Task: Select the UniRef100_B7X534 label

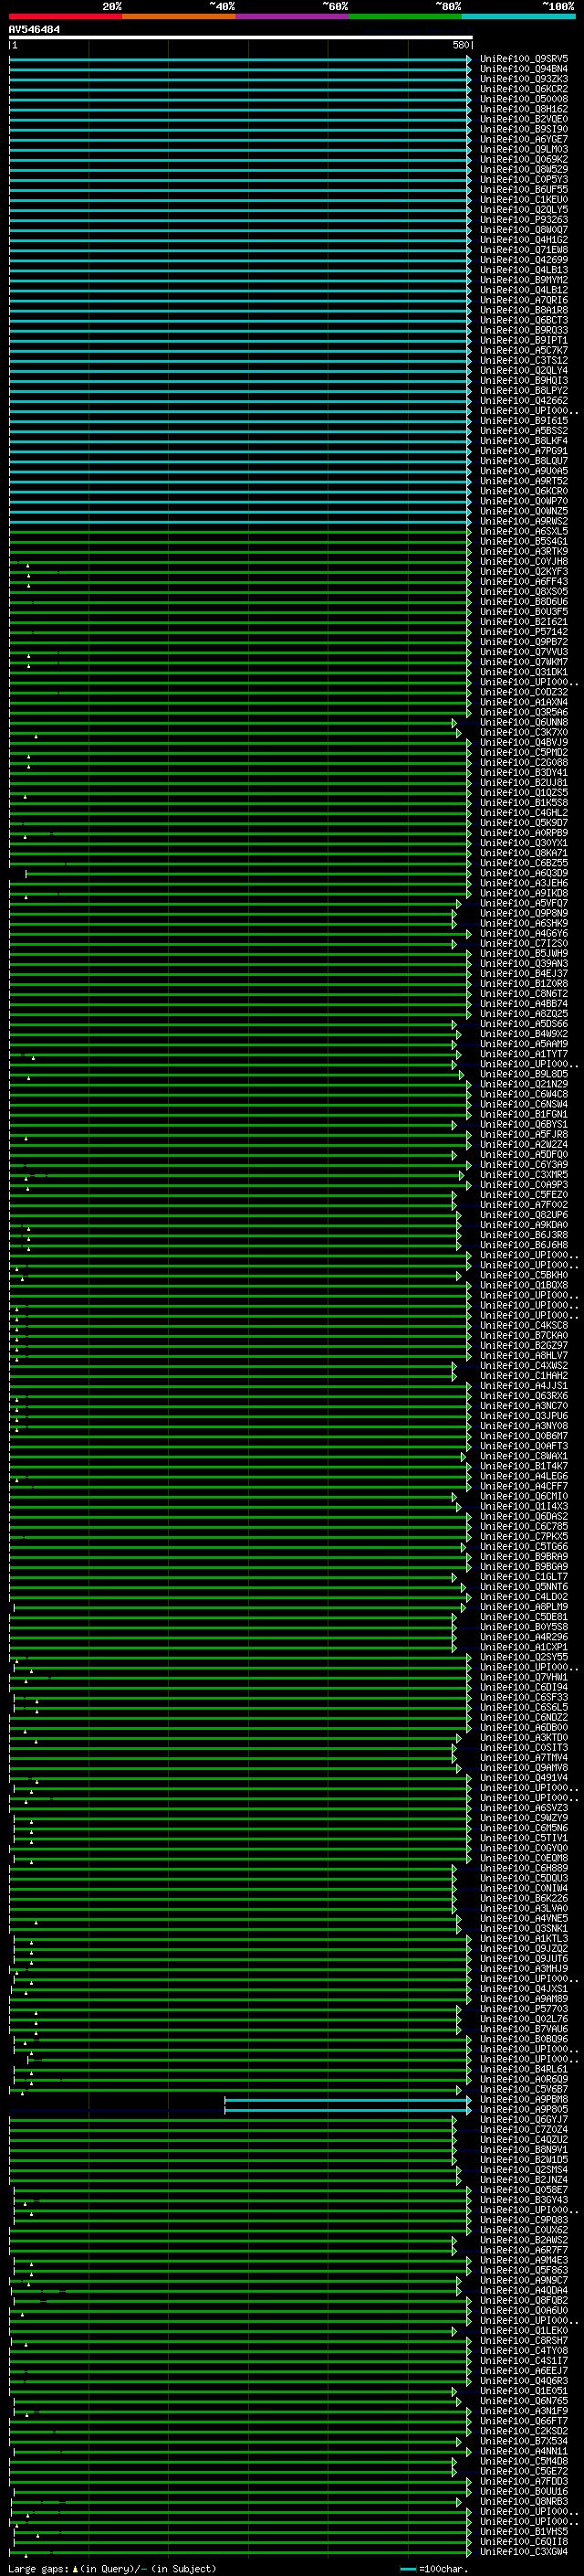Action: [524, 2441]
